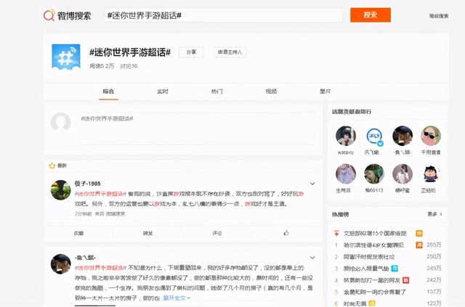
Task: Click the topic contributor ranking heading
Action: coord(352,112)
